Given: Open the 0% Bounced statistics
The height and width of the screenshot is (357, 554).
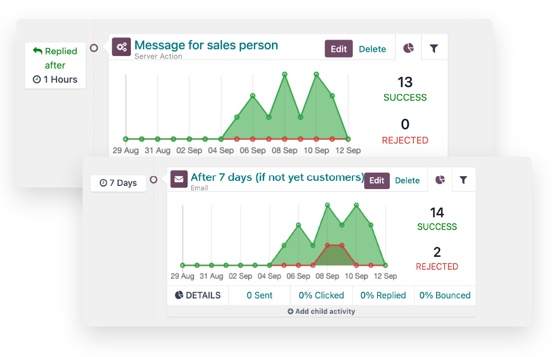Looking at the screenshot, I should [x=445, y=295].
